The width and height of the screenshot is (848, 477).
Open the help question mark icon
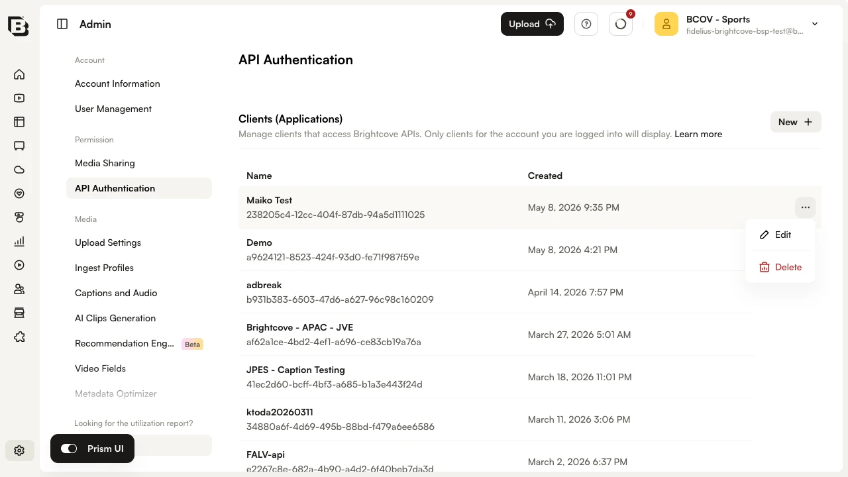(586, 24)
